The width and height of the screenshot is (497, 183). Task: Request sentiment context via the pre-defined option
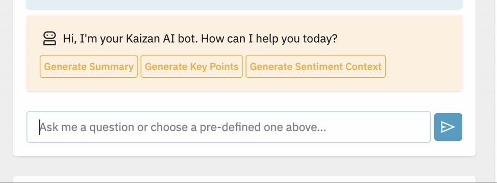316,66
